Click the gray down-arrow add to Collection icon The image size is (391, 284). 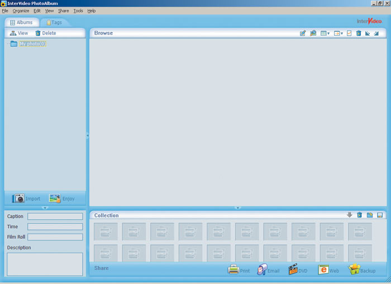349,215
